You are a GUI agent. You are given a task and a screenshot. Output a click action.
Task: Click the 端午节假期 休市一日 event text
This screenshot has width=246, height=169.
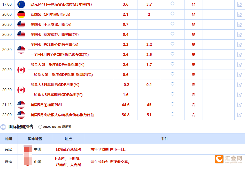(107, 149)
